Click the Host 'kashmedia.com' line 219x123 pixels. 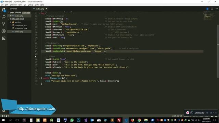[62, 24]
